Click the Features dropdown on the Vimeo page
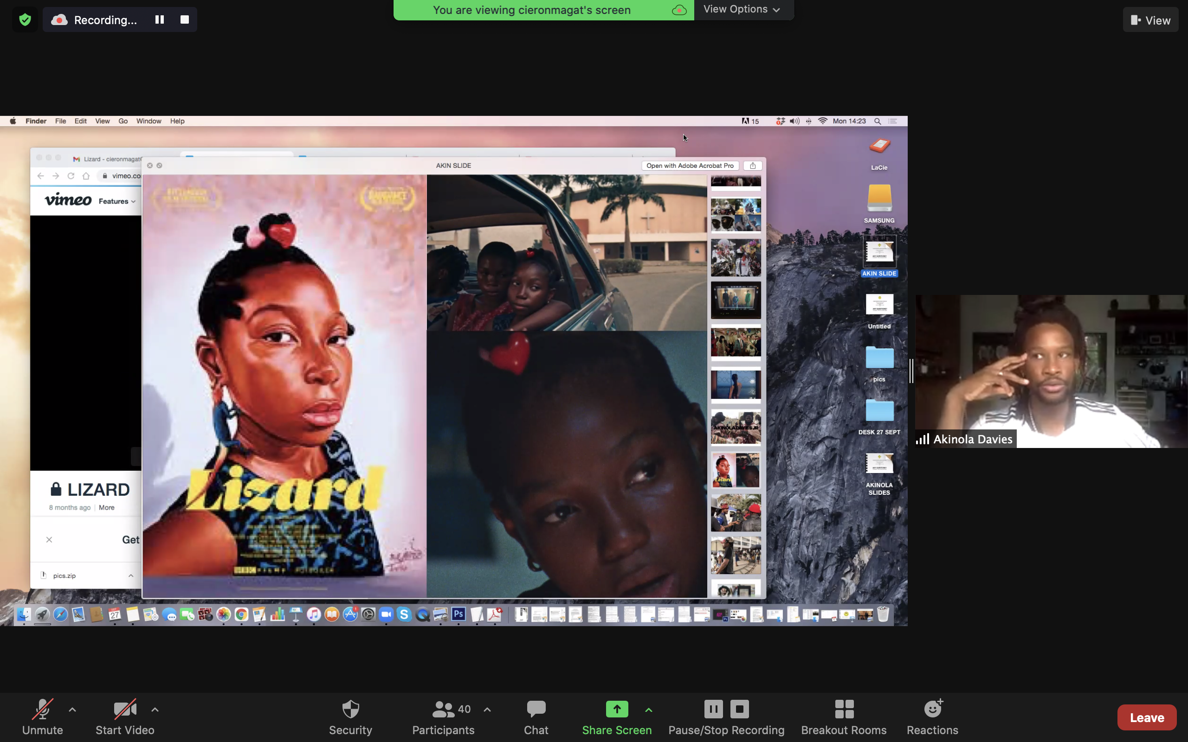The width and height of the screenshot is (1188, 742). (117, 201)
